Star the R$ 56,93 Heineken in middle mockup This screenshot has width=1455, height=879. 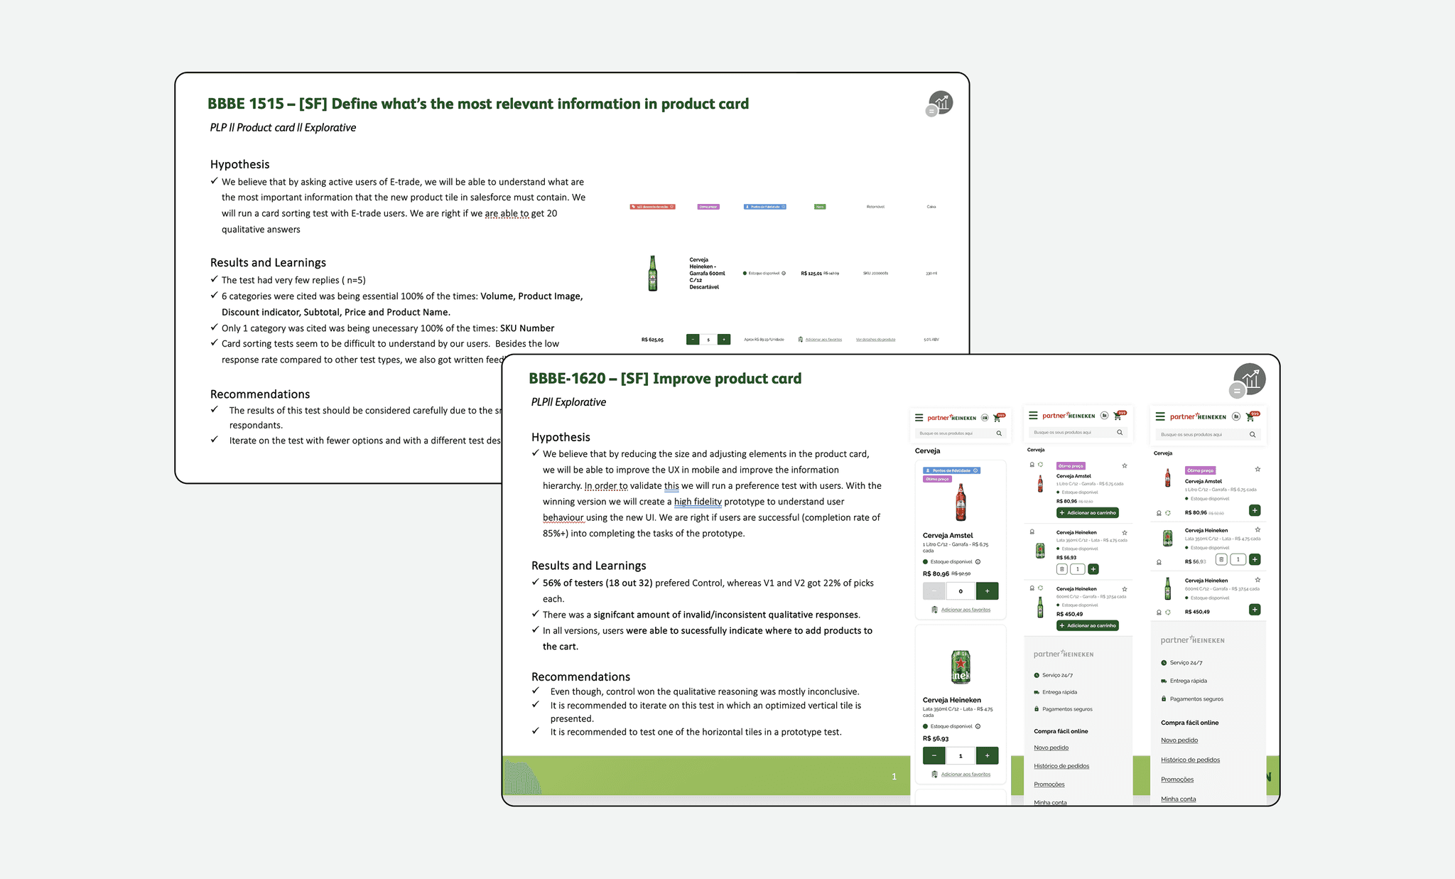coord(1125,532)
